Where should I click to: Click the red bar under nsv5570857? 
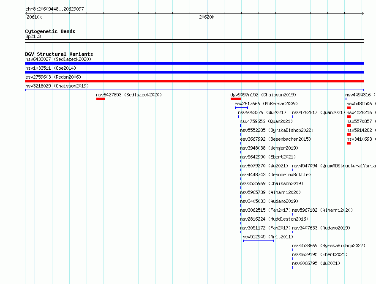(349, 126)
